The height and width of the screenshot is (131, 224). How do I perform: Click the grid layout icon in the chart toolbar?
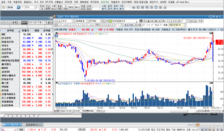56,25
